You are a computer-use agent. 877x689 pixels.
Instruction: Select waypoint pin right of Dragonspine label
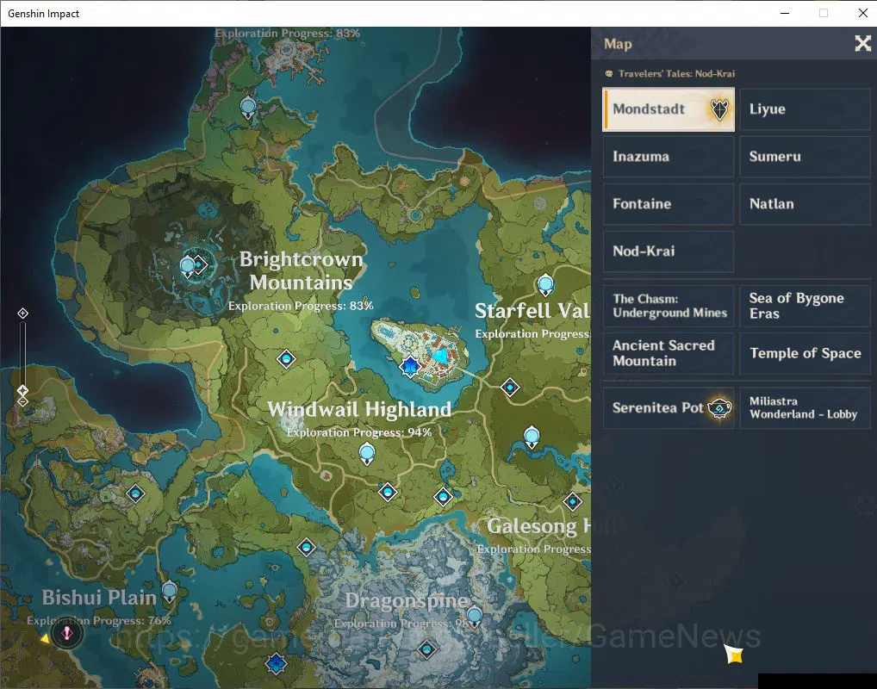pos(475,617)
